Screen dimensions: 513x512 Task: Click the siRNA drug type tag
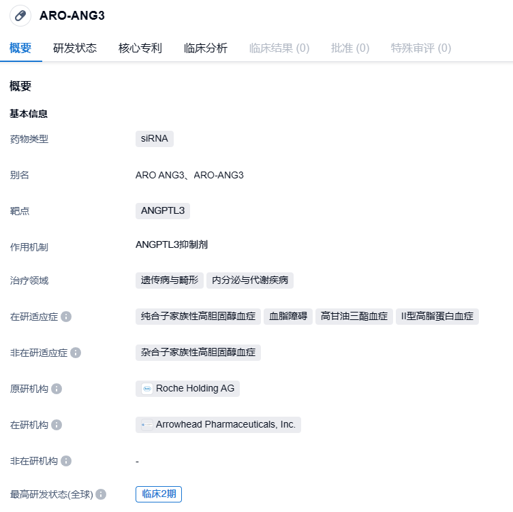pyautogui.click(x=155, y=139)
